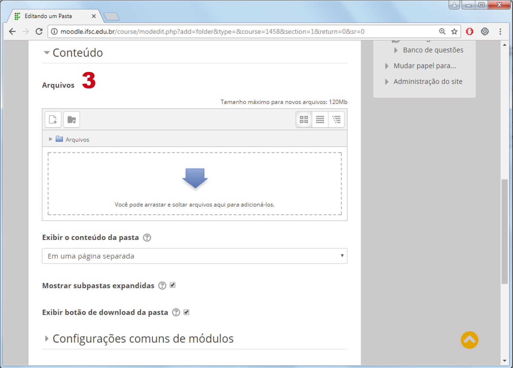Click the orange scroll-to-top button
The image size is (513, 368).
(x=469, y=340)
